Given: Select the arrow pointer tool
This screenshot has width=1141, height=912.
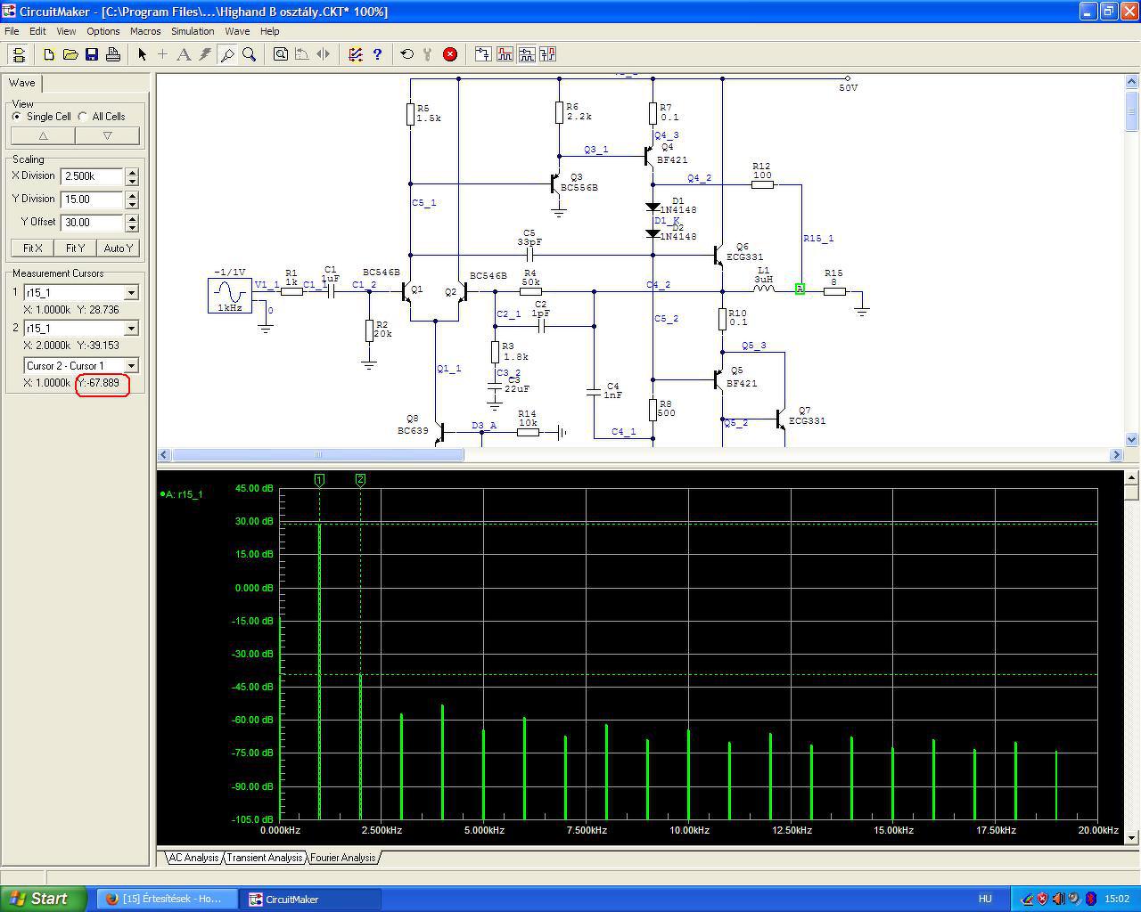Looking at the screenshot, I should click(142, 54).
